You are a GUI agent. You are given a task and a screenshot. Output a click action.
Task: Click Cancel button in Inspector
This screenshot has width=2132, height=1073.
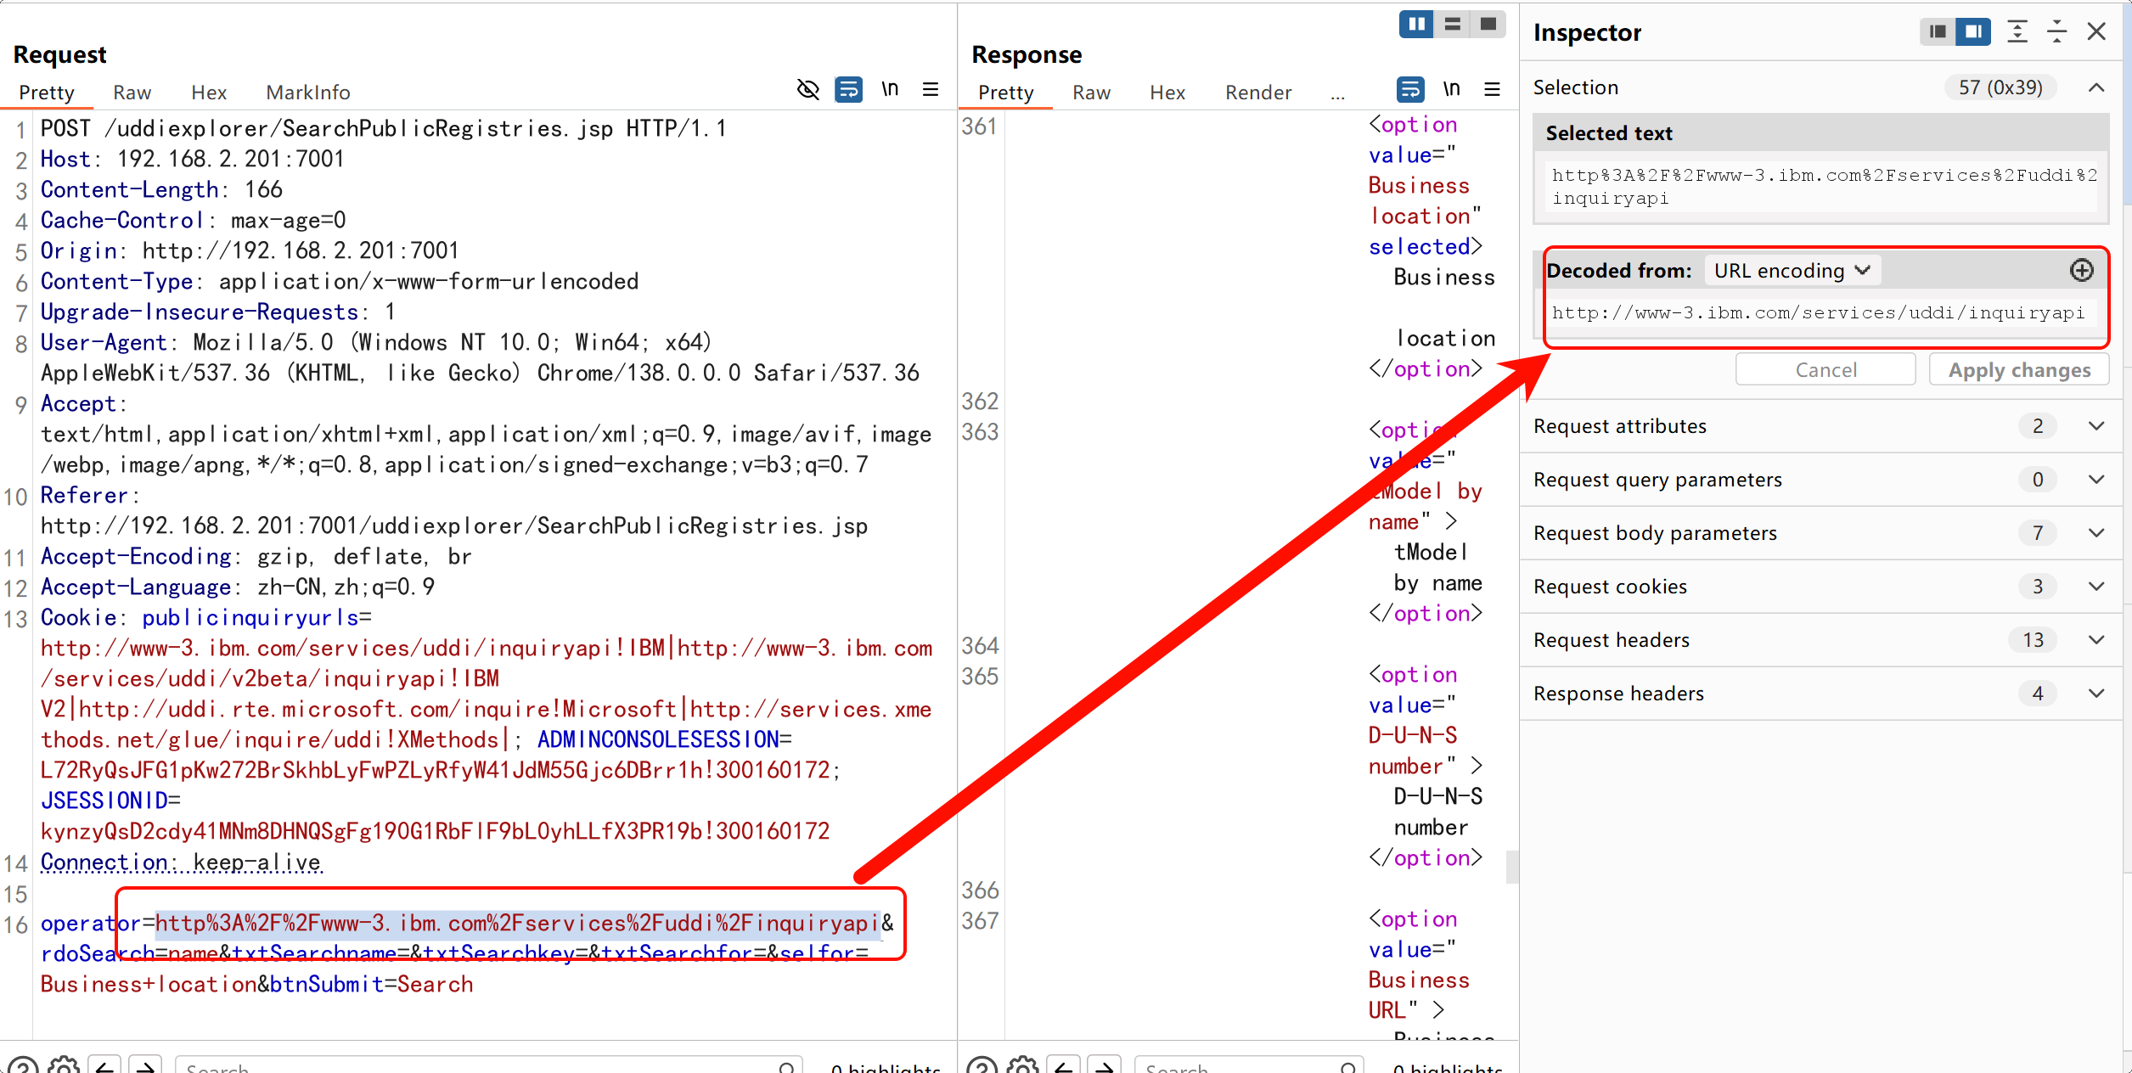click(x=1825, y=370)
